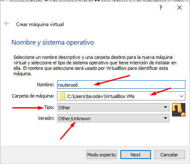
Task: Click the Tipo label
Action: [x=49, y=107]
